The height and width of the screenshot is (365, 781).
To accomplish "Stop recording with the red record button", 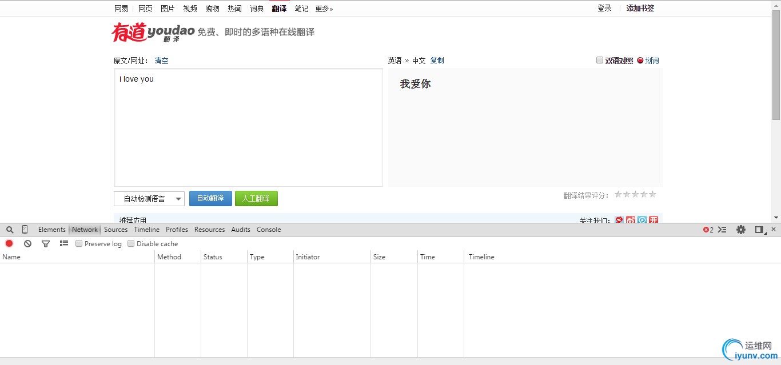I will pyautogui.click(x=9, y=244).
